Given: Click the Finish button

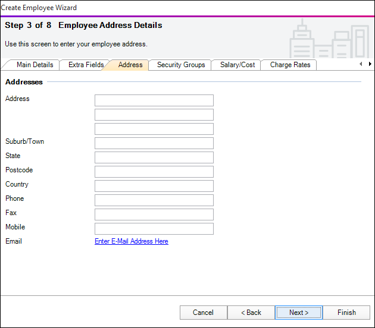Looking at the screenshot, I should (346, 313).
